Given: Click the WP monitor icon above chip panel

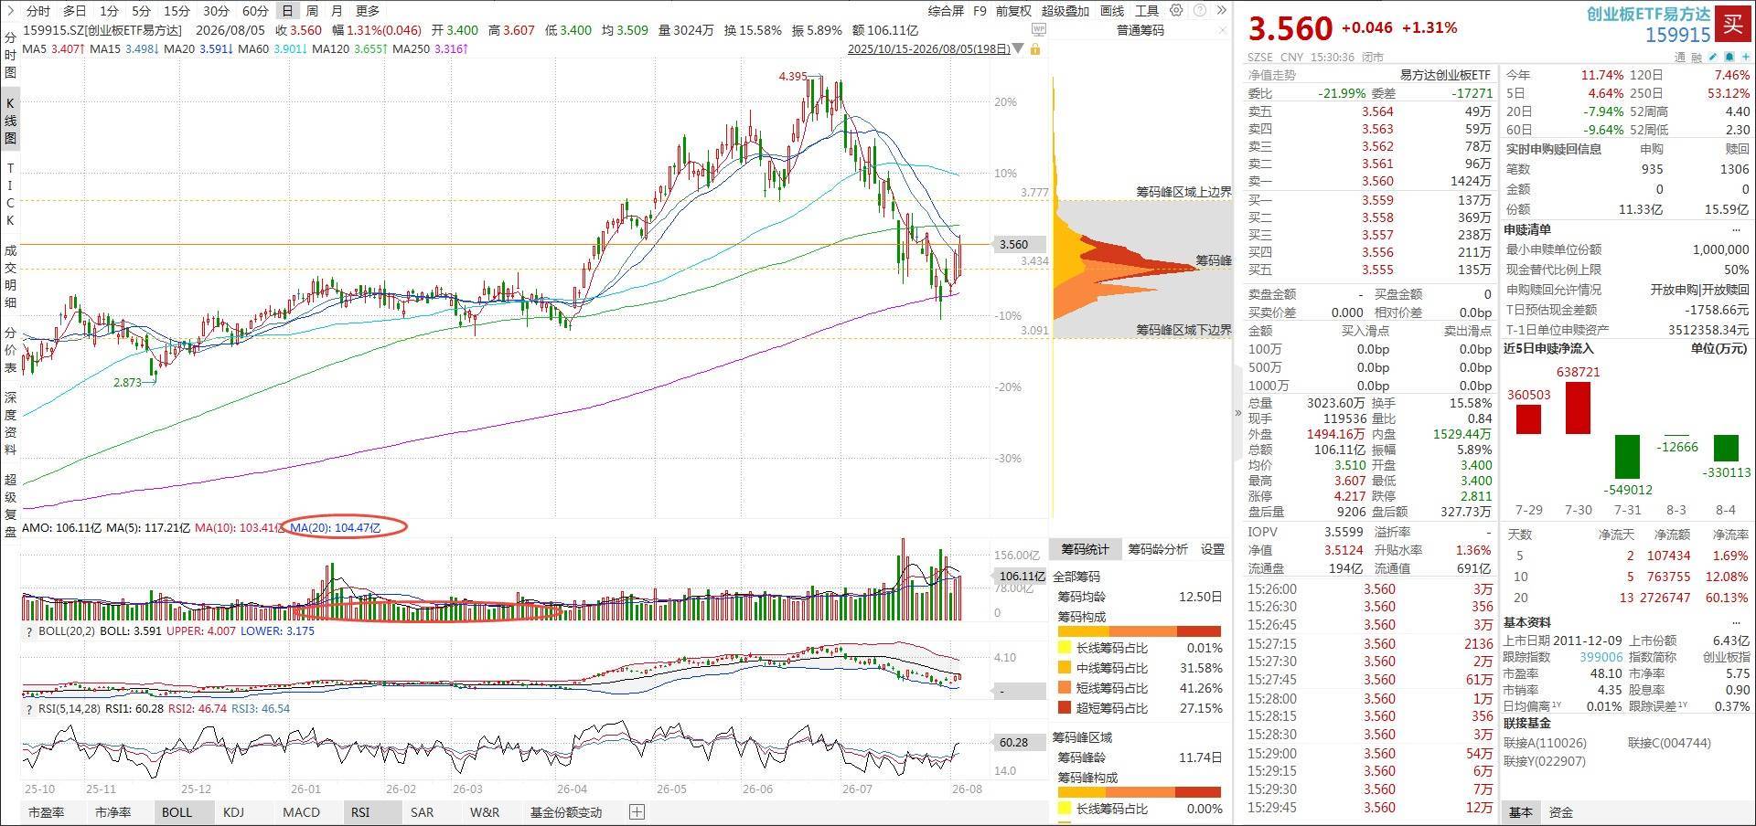Looking at the screenshot, I should 1038,29.
